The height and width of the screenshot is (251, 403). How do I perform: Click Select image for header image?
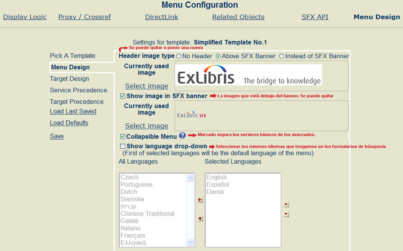[x=147, y=86]
